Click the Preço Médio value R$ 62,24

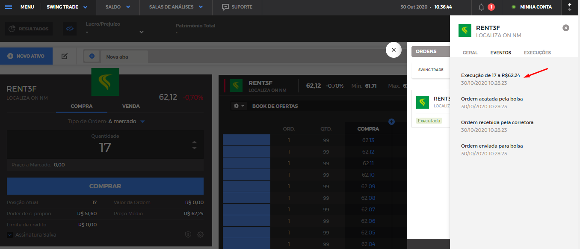[x=194, y=213]
